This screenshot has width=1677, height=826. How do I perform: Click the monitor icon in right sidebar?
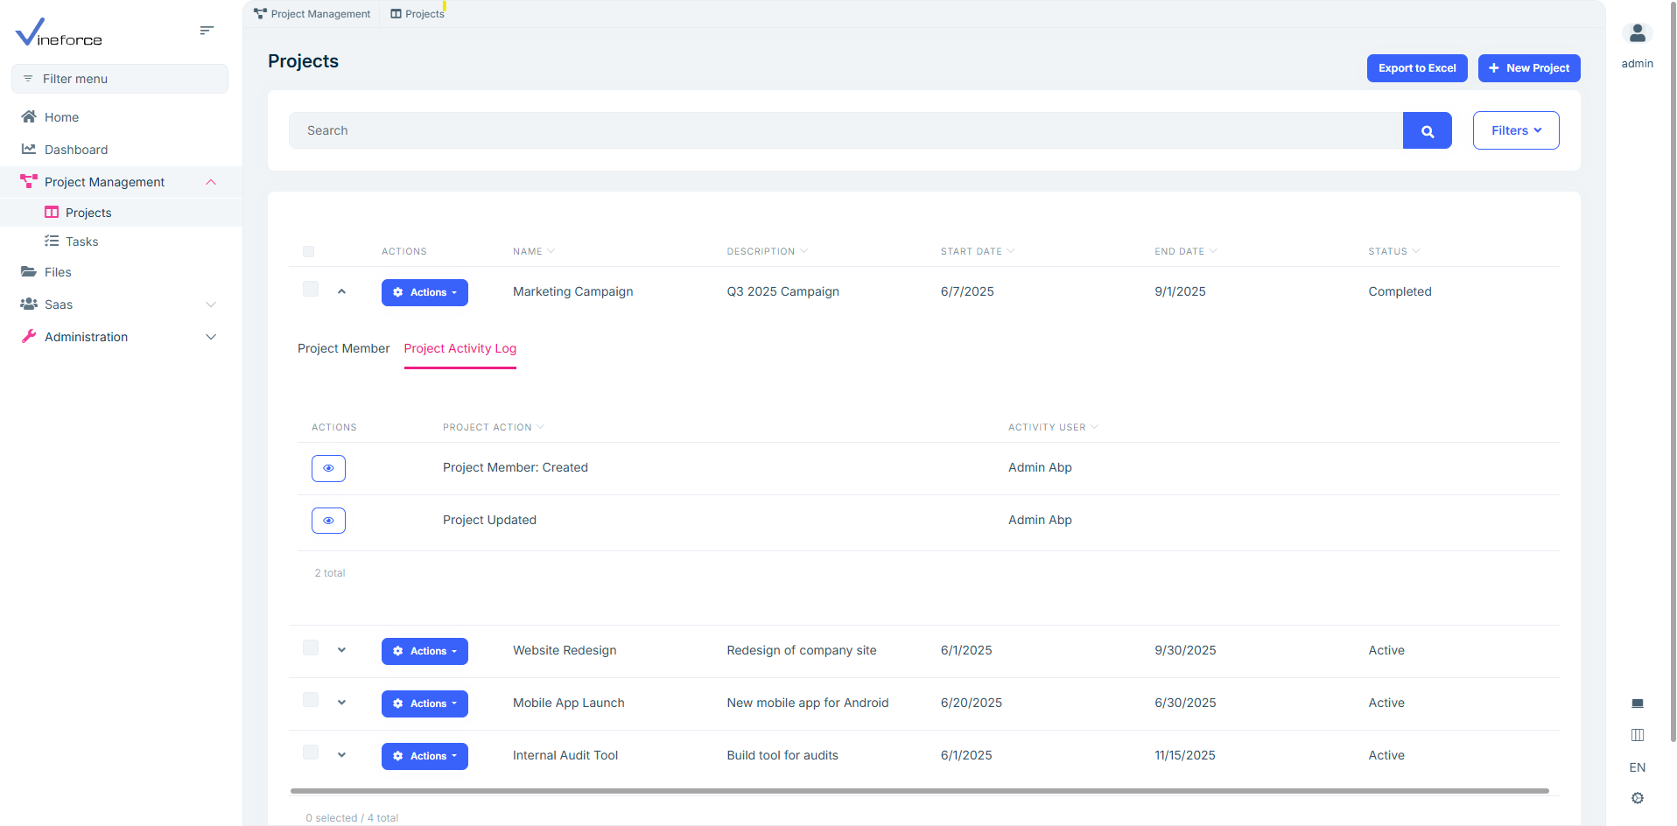click(x=1637, y=703)
